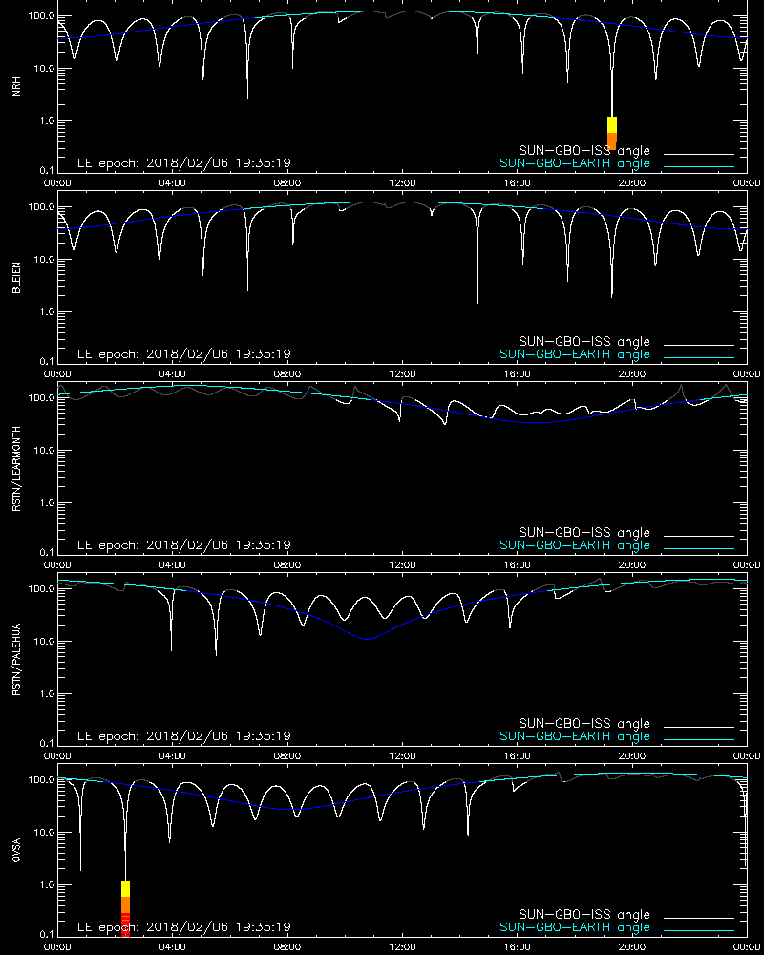Click cyan legend line sample in OVSA panel
The height and width of the screenshot is (955, 764).
tap(699, 930)
